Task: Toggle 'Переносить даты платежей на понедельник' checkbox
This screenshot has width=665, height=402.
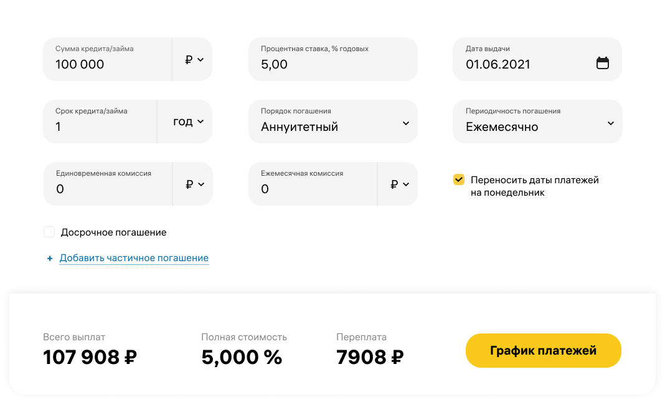Action: [459, 180]
